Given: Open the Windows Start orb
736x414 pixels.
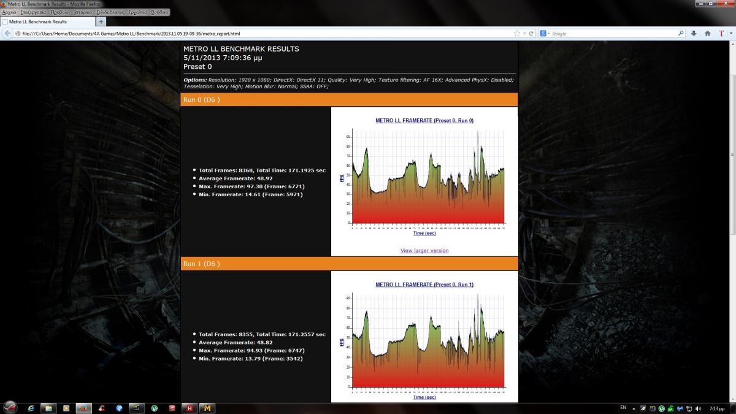Looking at the screenshot, I should coord(10,407).
